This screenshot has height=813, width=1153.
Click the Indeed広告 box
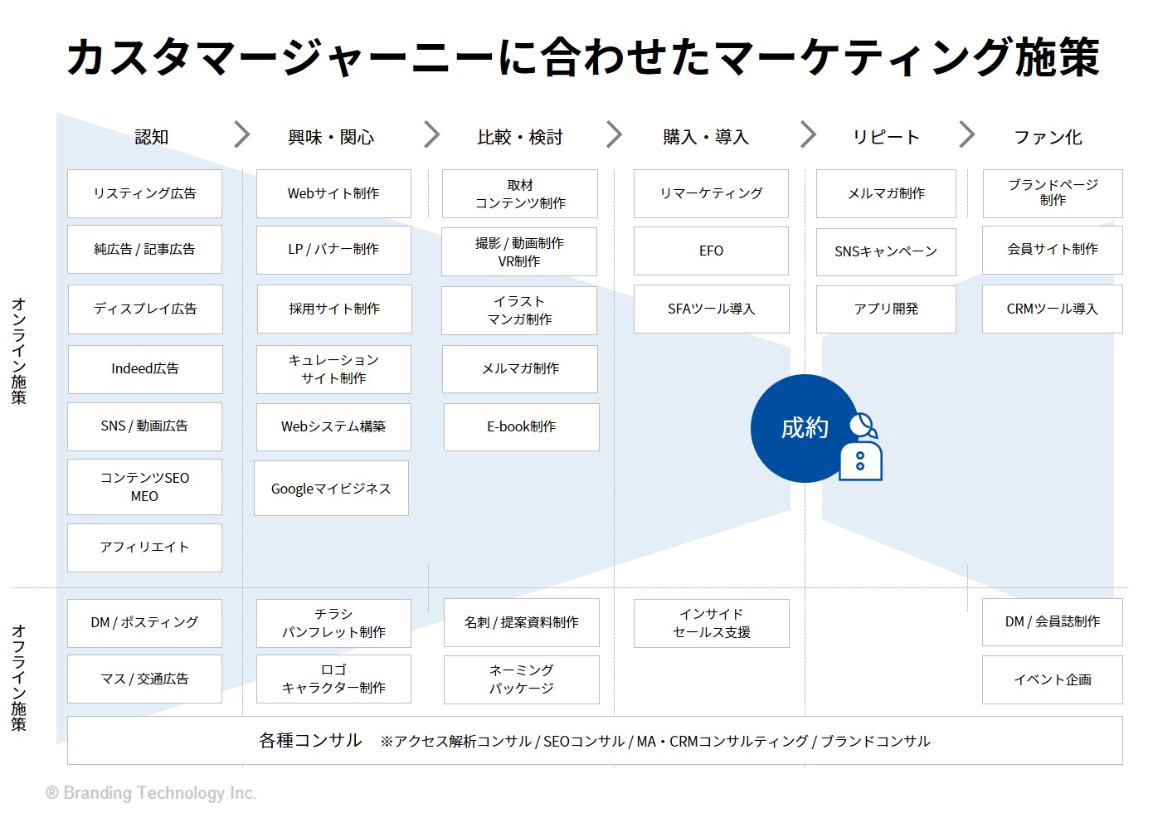tap(145, 369)
